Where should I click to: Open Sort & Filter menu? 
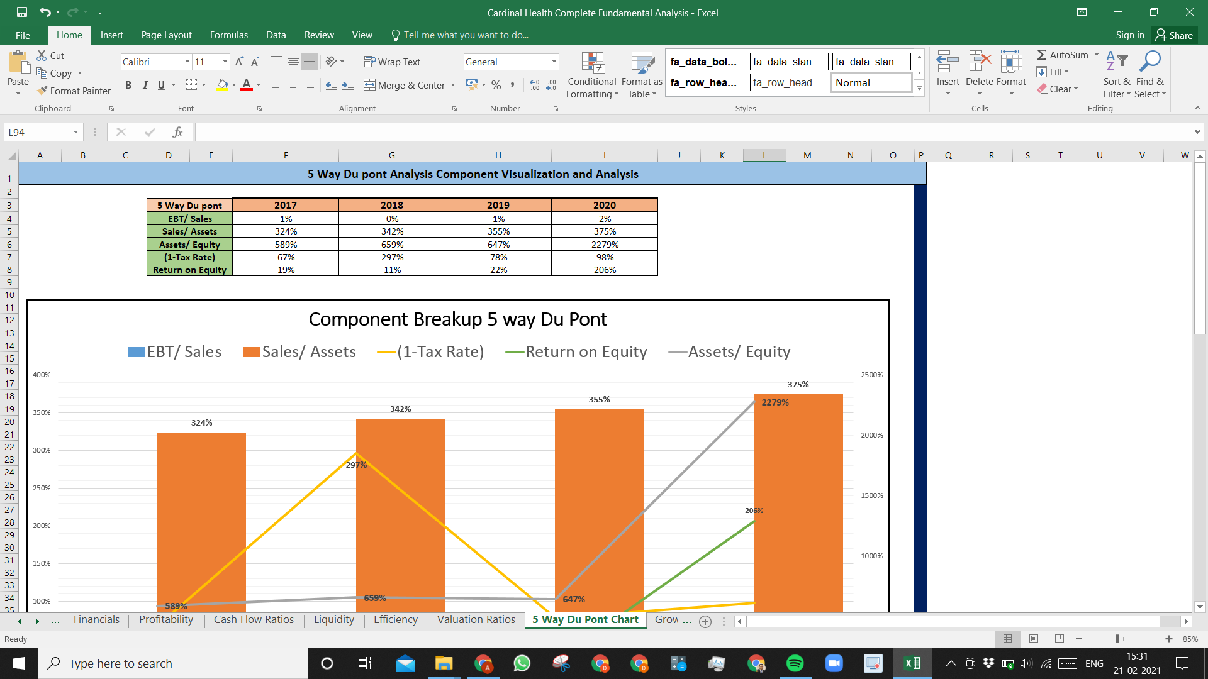point(1117,74)
